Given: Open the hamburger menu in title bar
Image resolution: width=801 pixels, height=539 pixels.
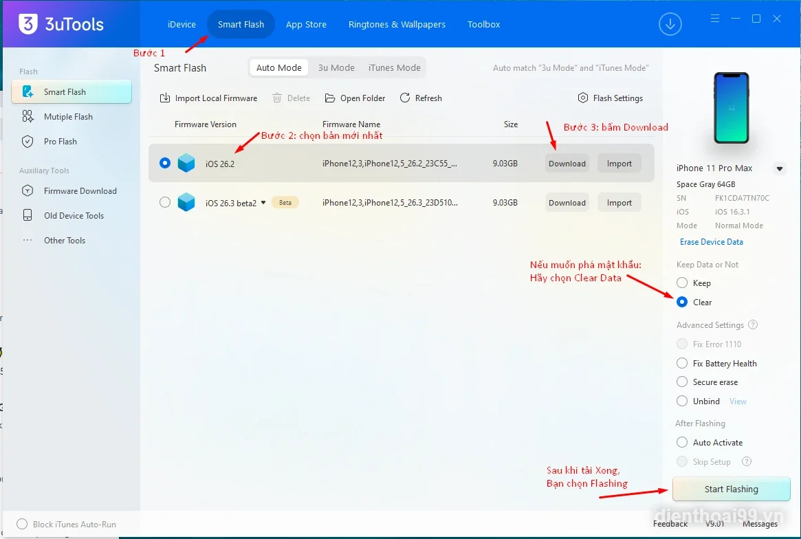Looking at the screenshot, I should coord(714,19).
